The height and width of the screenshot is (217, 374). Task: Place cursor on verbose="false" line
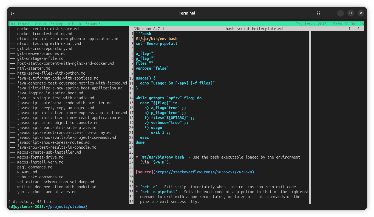tap(152, 68)
